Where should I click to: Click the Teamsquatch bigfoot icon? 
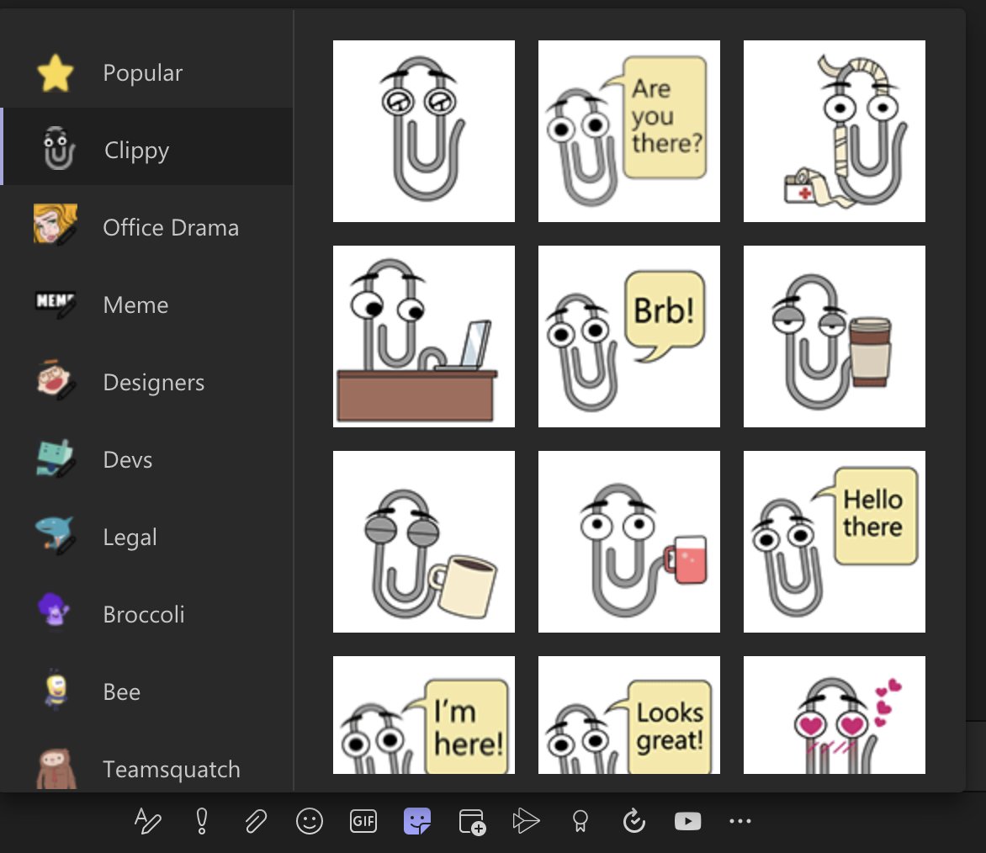click(x=56, y=768)
